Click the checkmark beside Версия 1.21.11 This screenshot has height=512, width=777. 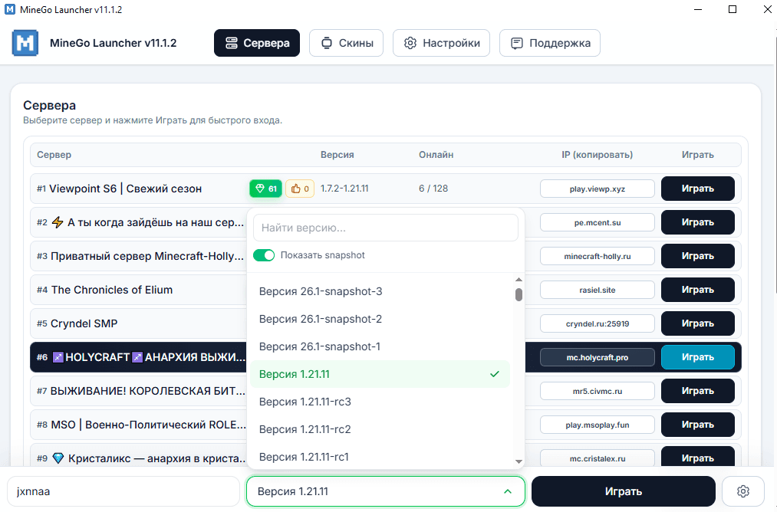click(x=495, y=374)
